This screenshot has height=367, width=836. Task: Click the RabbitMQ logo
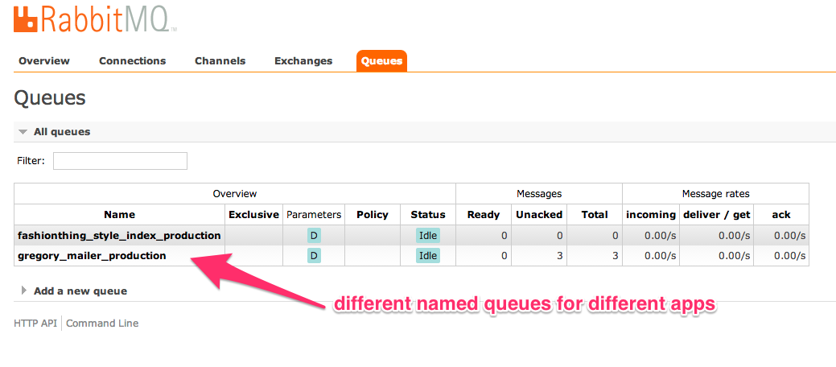95,18
